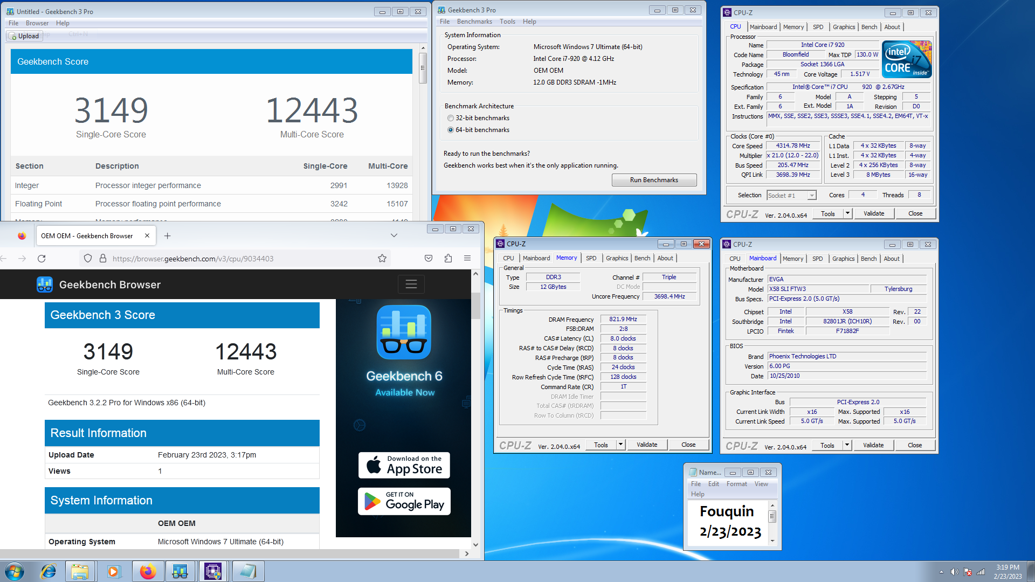Click the padlock site security icon
This screenshot has height=582, width=1035.
tap(103, 259)
